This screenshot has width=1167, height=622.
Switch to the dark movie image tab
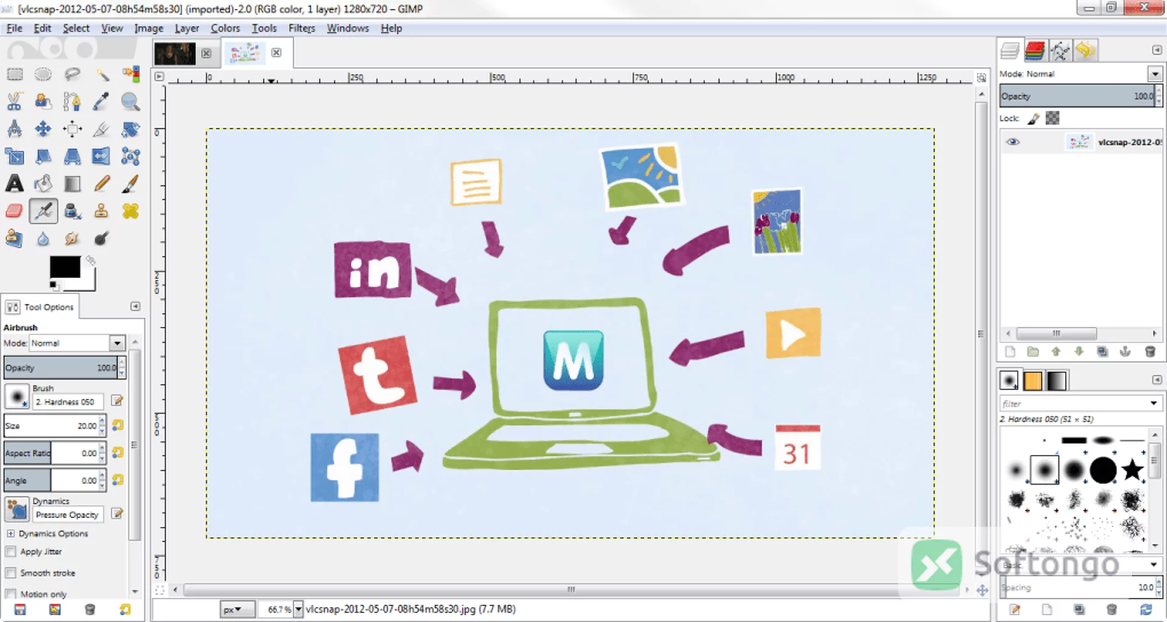point(175,53)
